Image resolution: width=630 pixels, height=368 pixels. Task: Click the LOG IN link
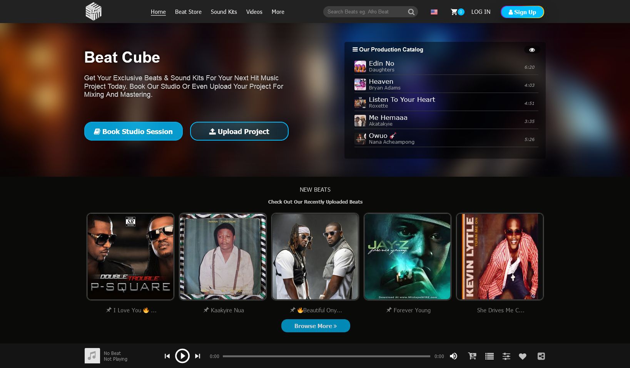coord(481,12)
